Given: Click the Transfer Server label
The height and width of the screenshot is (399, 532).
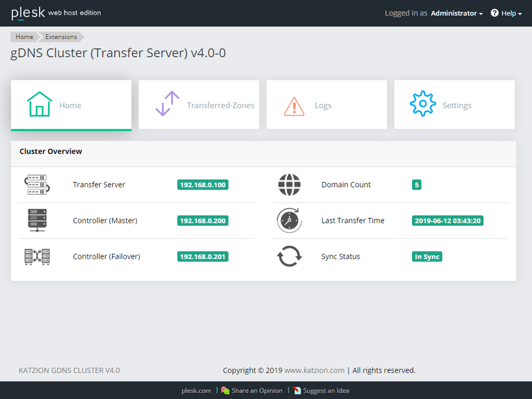Looking at the screenshot, I should point(99,184).
